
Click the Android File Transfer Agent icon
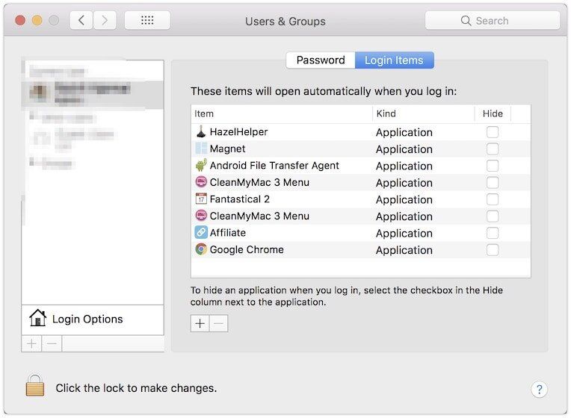[x=201, y=166]
